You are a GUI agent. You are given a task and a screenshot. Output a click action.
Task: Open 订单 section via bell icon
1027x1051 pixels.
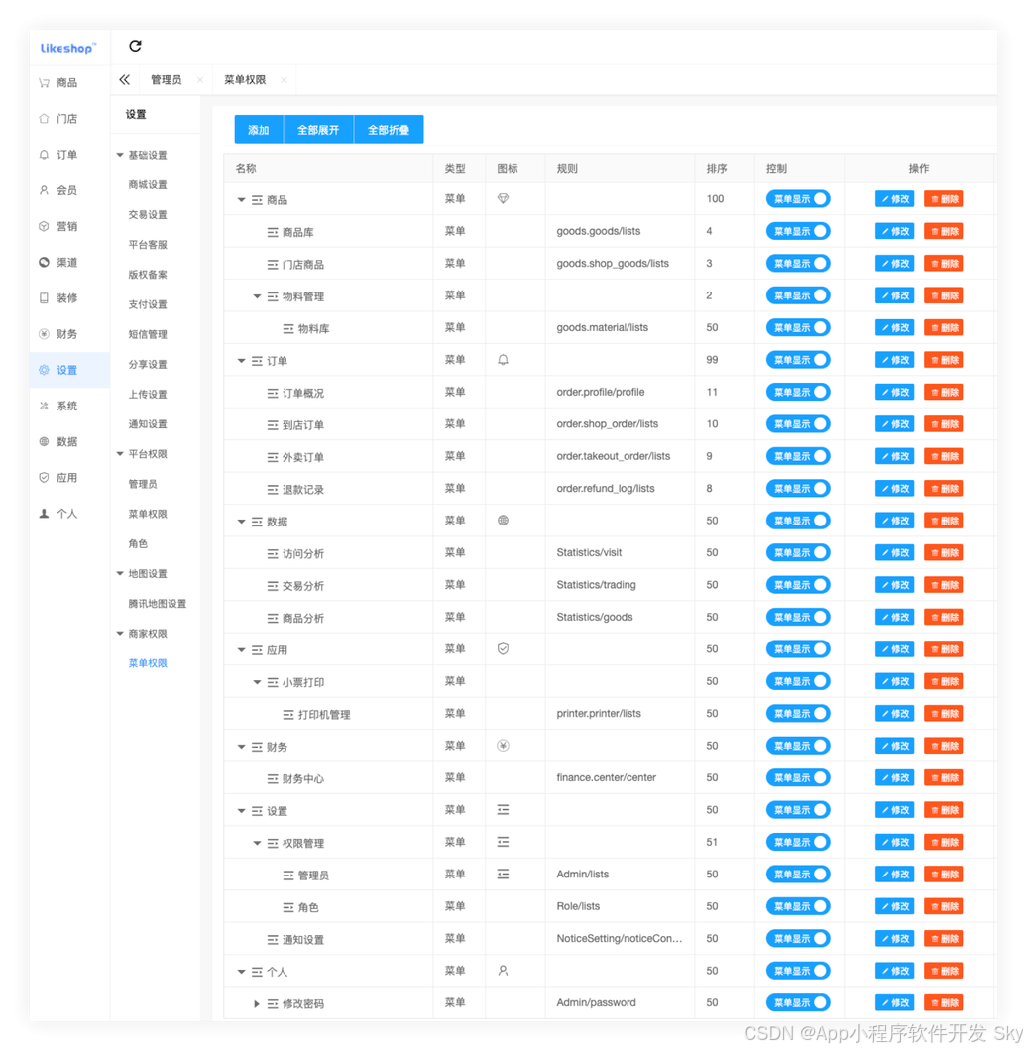coord(45,155)
